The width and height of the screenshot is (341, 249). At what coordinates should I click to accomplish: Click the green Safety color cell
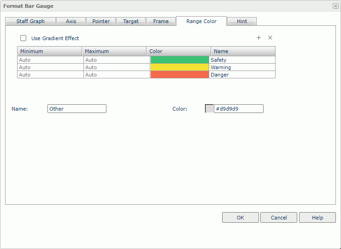click(180, 60)
